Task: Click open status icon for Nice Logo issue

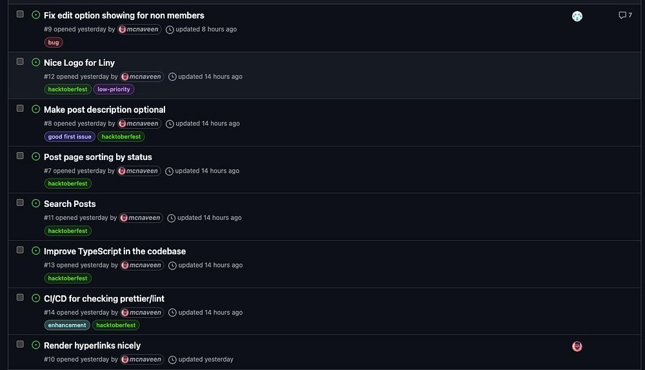Action: pos(36,63)
